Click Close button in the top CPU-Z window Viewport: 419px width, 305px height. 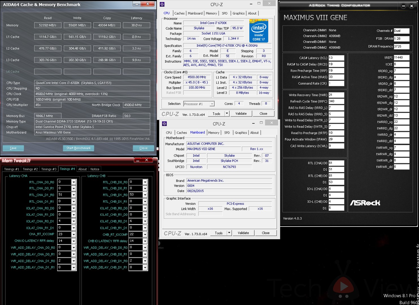click(263, 114)
